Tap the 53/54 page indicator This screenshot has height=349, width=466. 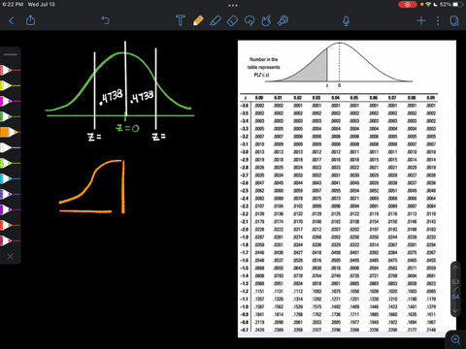[x=455, y=289]
